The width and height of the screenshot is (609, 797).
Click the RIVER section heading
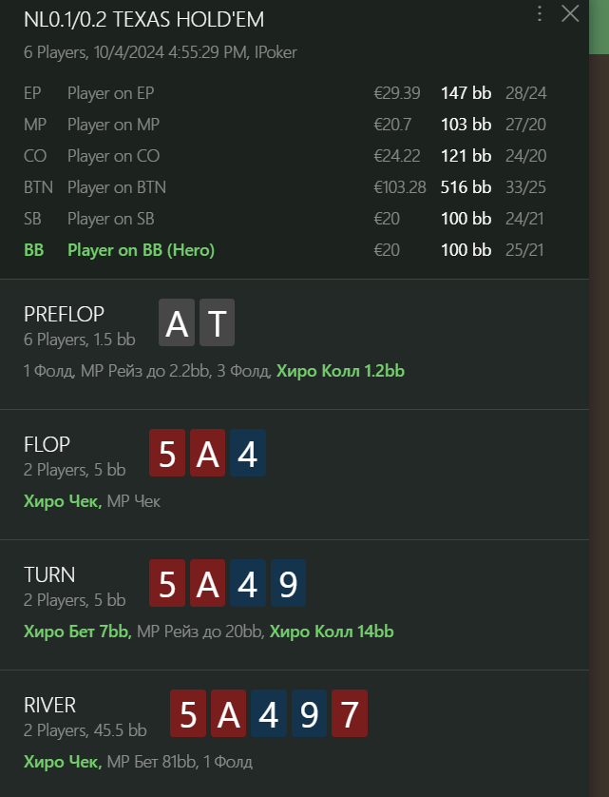click(50, 705)
